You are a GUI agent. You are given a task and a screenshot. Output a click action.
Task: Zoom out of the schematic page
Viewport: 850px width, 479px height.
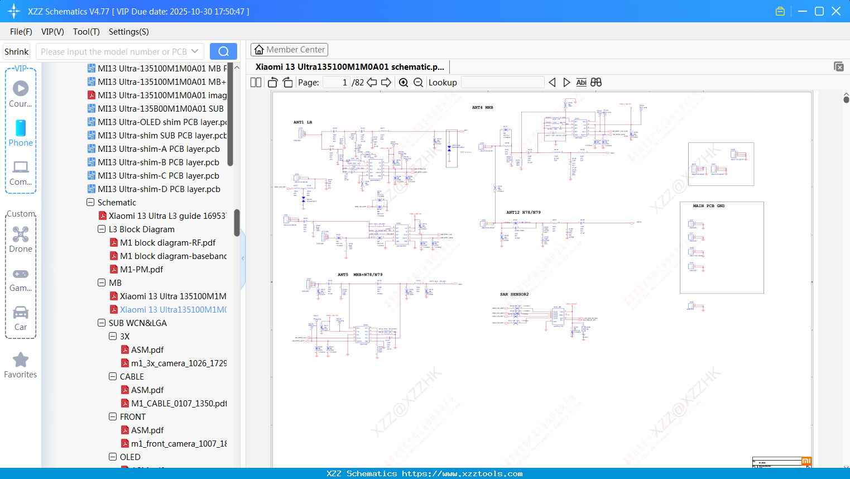pos(418,82)
